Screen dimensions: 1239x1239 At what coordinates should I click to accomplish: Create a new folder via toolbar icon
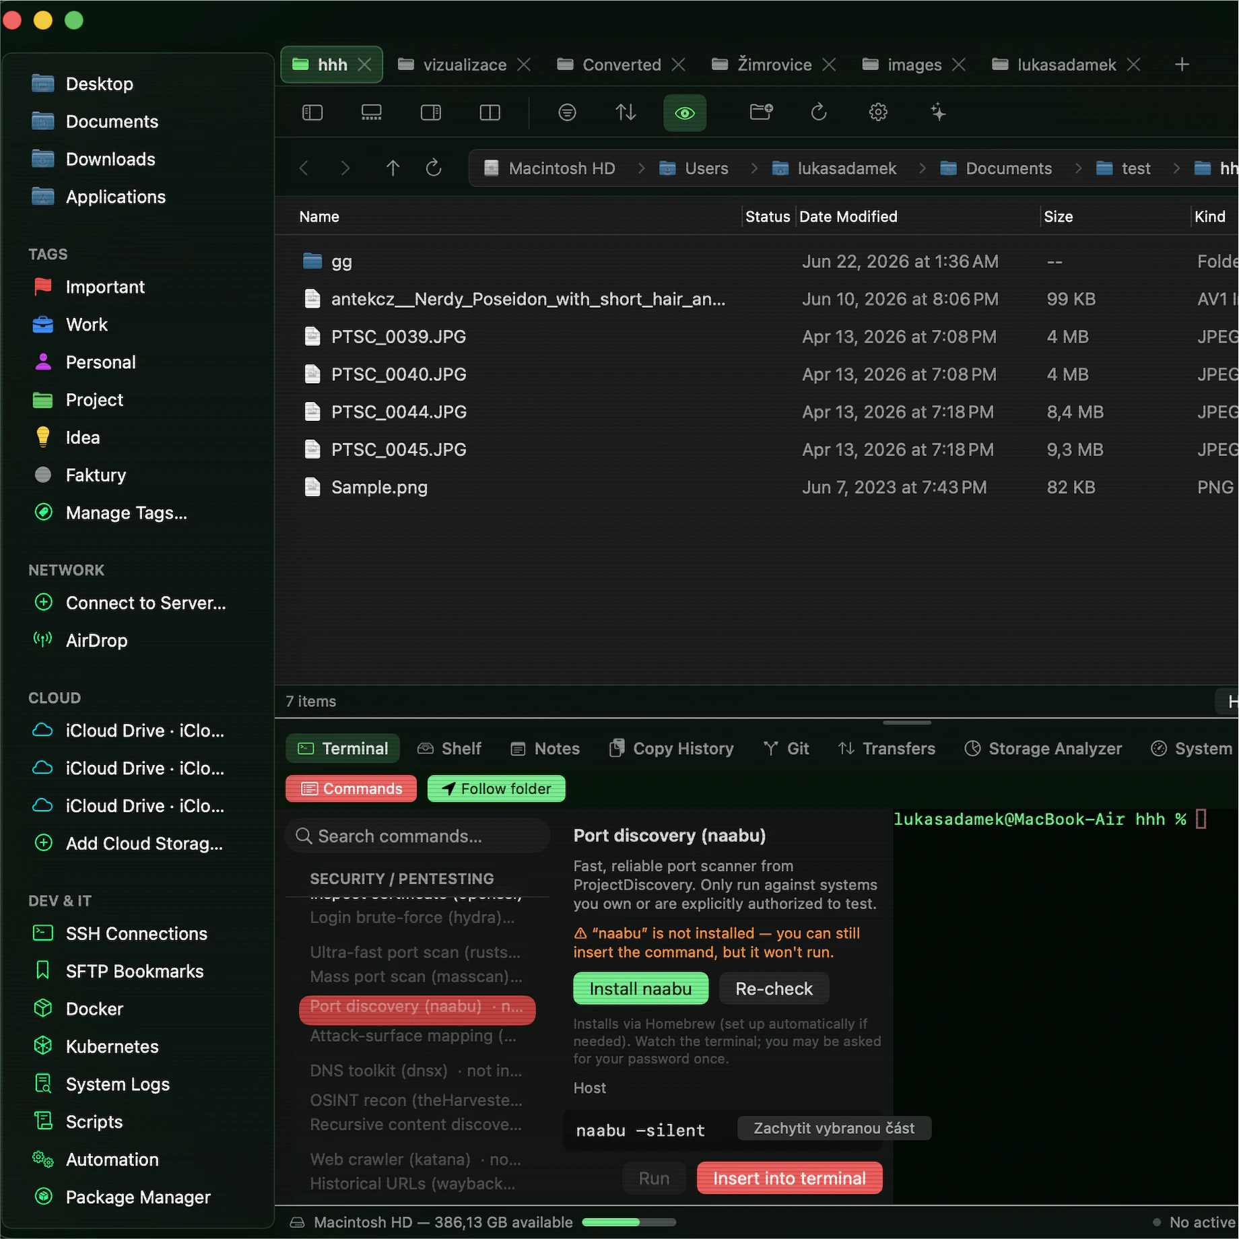coord(762,112)
